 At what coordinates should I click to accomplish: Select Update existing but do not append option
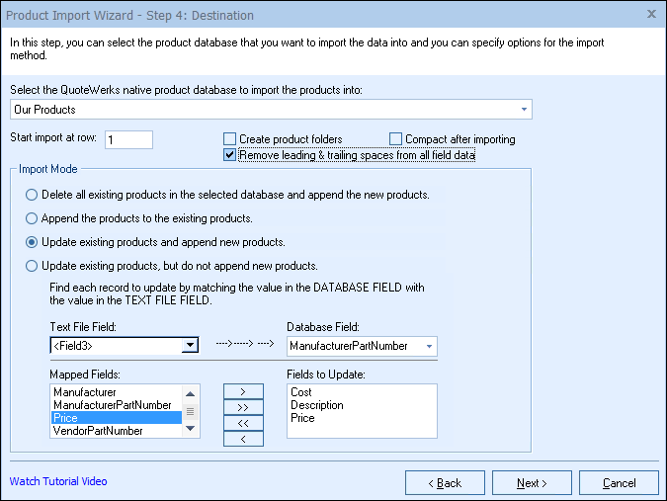tap(33, 266)
